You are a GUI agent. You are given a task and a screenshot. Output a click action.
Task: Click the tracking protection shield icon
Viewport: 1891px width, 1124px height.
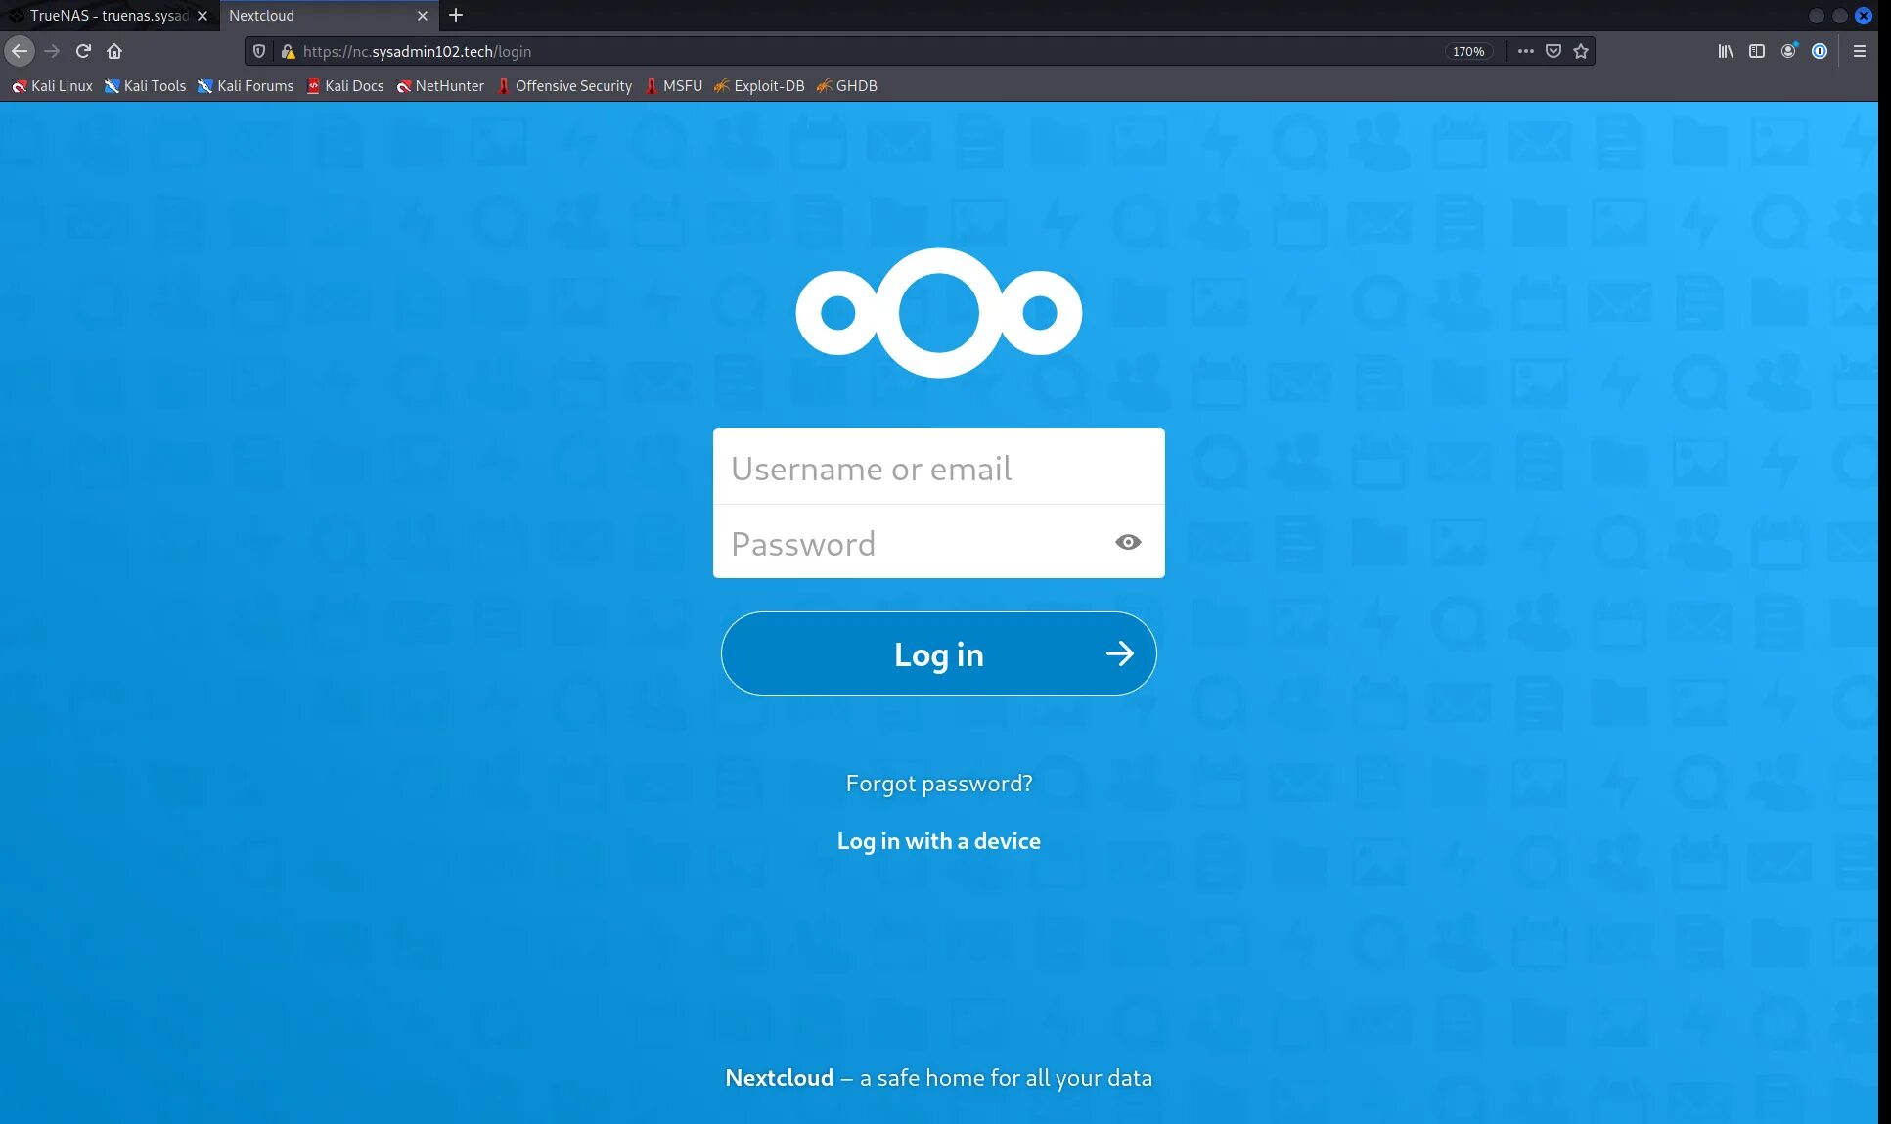259,51
